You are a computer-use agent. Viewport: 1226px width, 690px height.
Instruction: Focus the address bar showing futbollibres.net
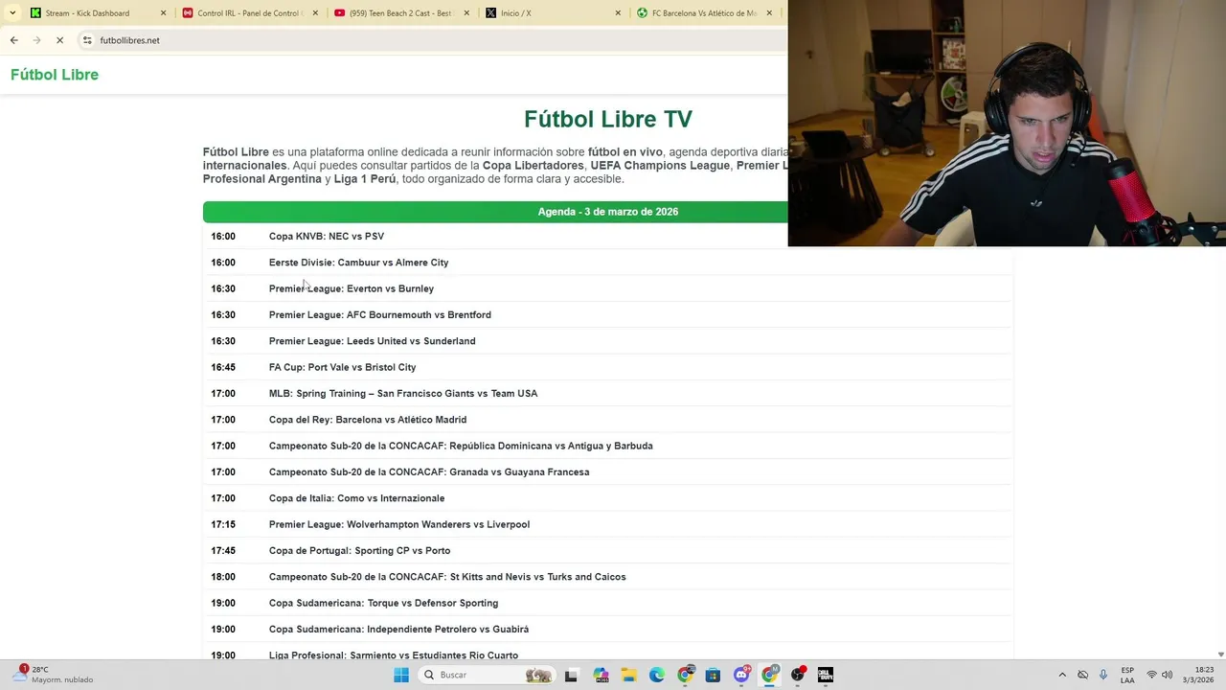tap(431, 40)
